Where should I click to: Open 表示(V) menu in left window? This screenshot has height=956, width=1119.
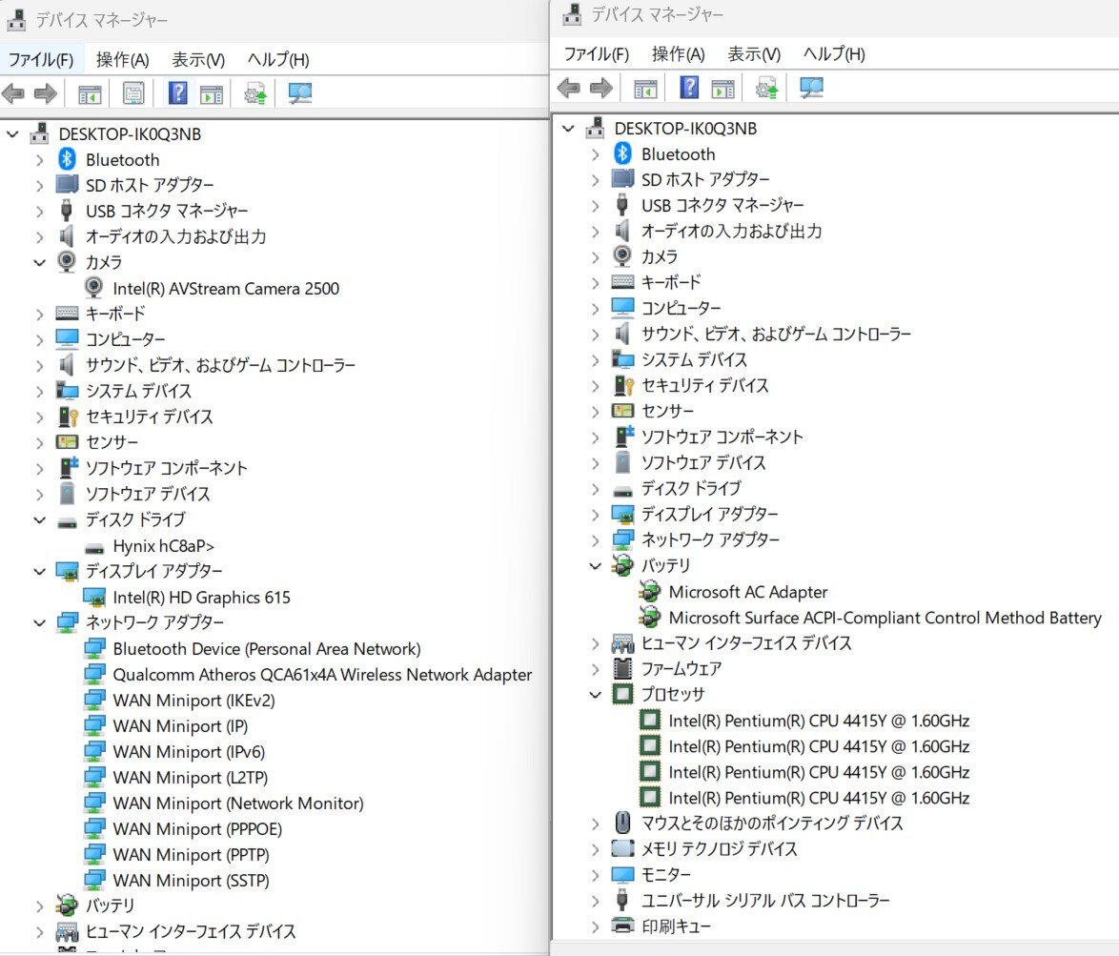(x=198, y=60)
